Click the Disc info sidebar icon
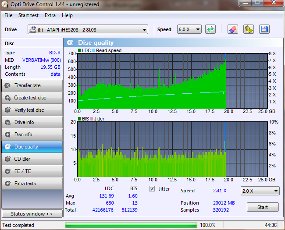Screen dimensions: 285x230 7,134
